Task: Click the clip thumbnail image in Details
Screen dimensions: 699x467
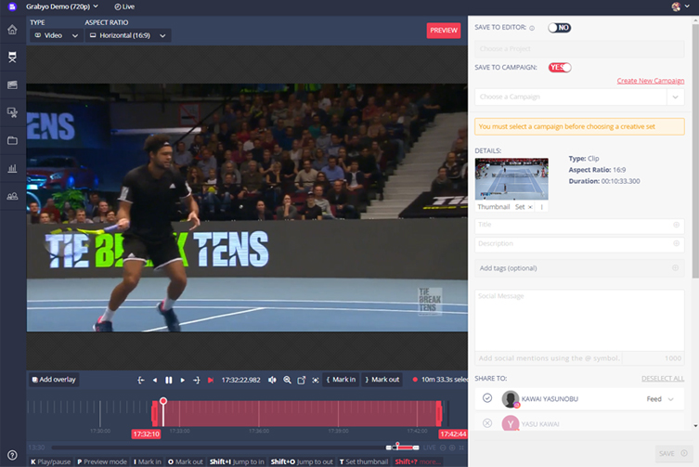Action: pyautogui.click(x=511, y=179)
